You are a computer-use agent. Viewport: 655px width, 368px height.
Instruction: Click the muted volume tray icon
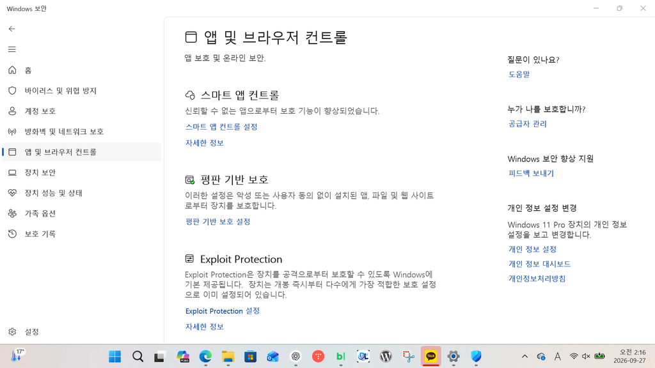(x=586, y=356)
